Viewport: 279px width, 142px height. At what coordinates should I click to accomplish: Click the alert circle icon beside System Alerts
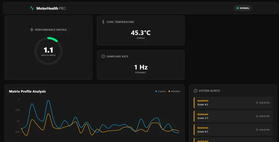[195, 91]
